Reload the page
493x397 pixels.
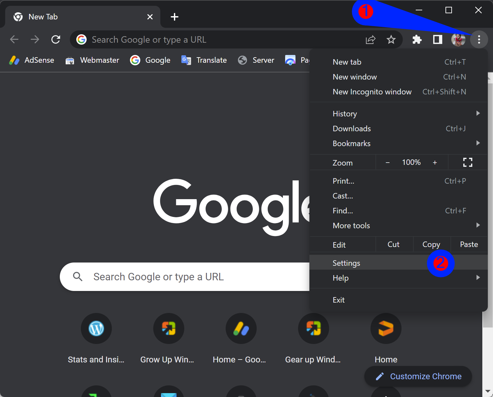click(56, 39)
